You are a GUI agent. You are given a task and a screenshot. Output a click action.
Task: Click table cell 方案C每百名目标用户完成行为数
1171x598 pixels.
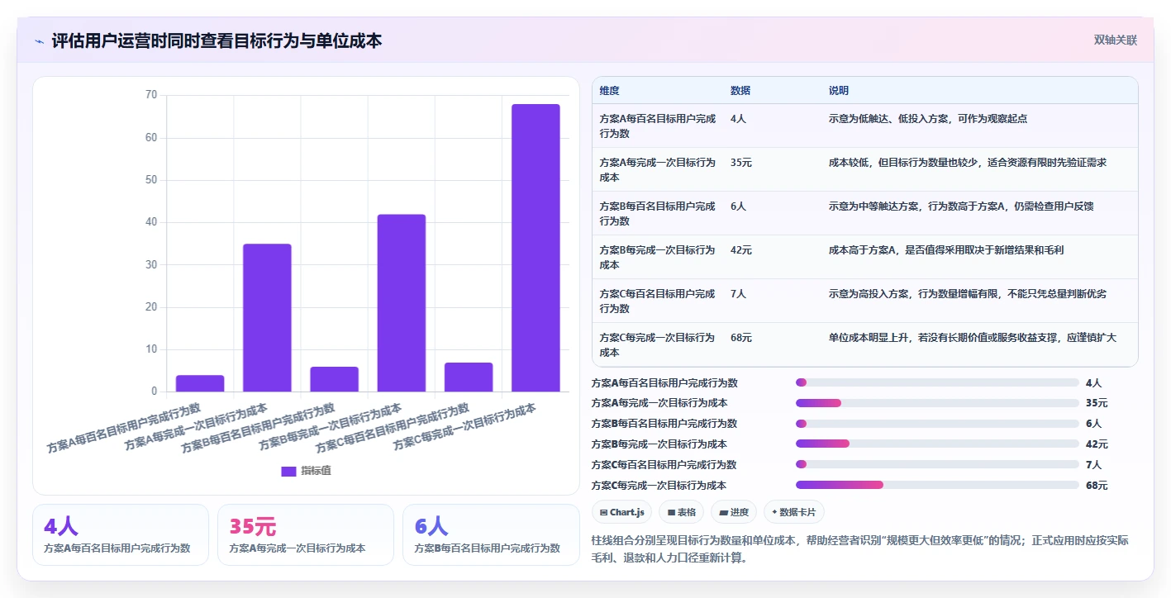click(x=658, y=301)
